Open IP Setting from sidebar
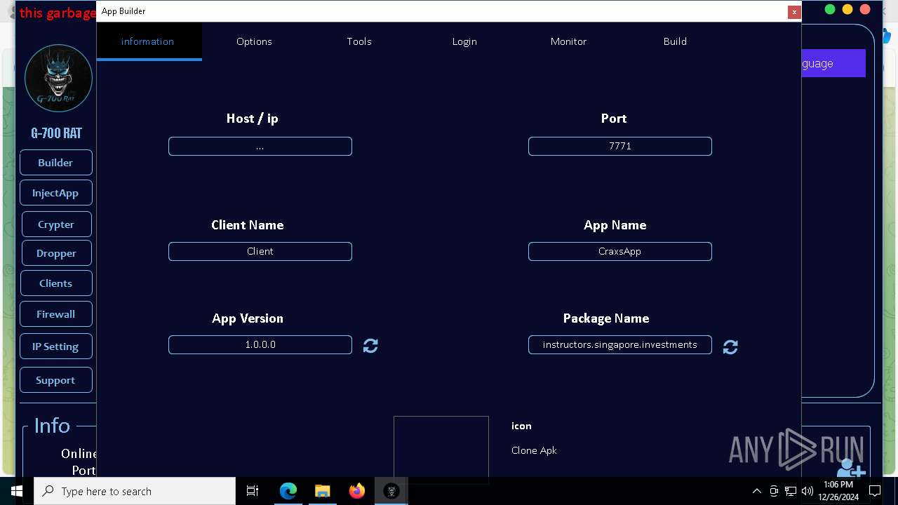Screen dimensions: 898x505 point(55,346)
